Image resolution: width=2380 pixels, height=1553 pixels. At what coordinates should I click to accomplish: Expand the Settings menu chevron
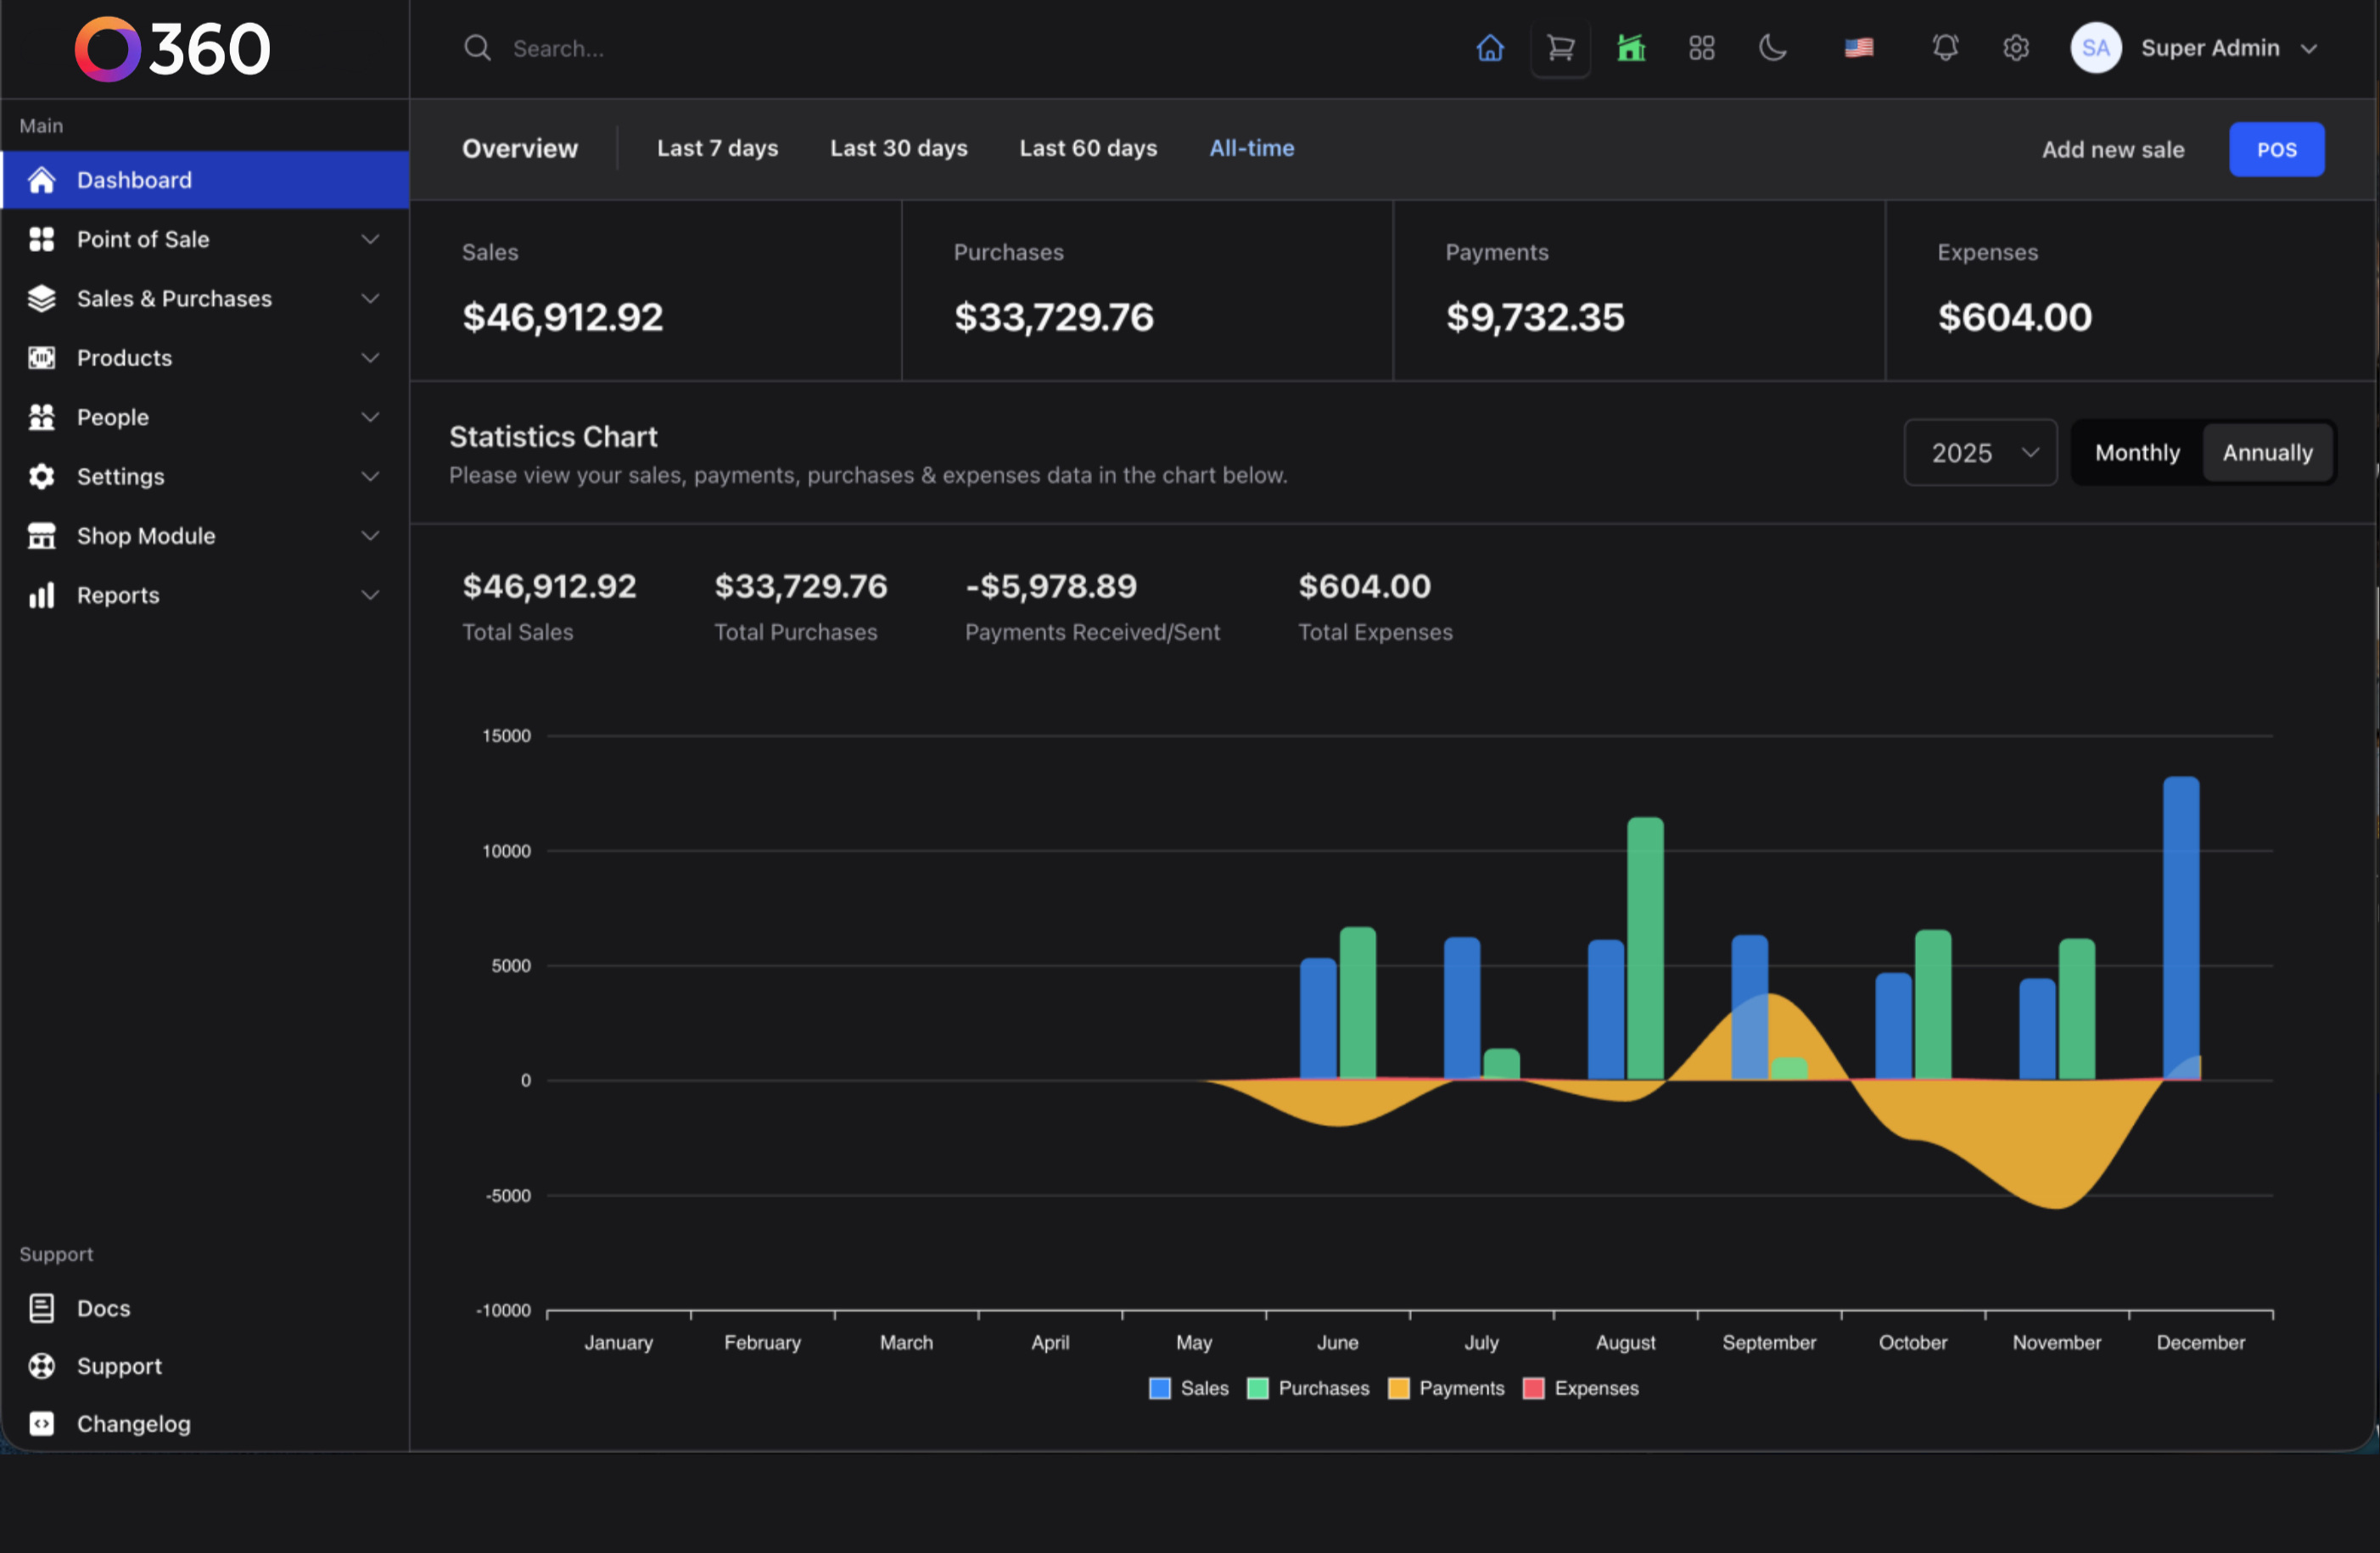(370, 477)
